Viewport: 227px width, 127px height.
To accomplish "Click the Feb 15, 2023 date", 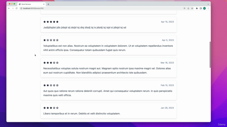I will coord(167,85).
